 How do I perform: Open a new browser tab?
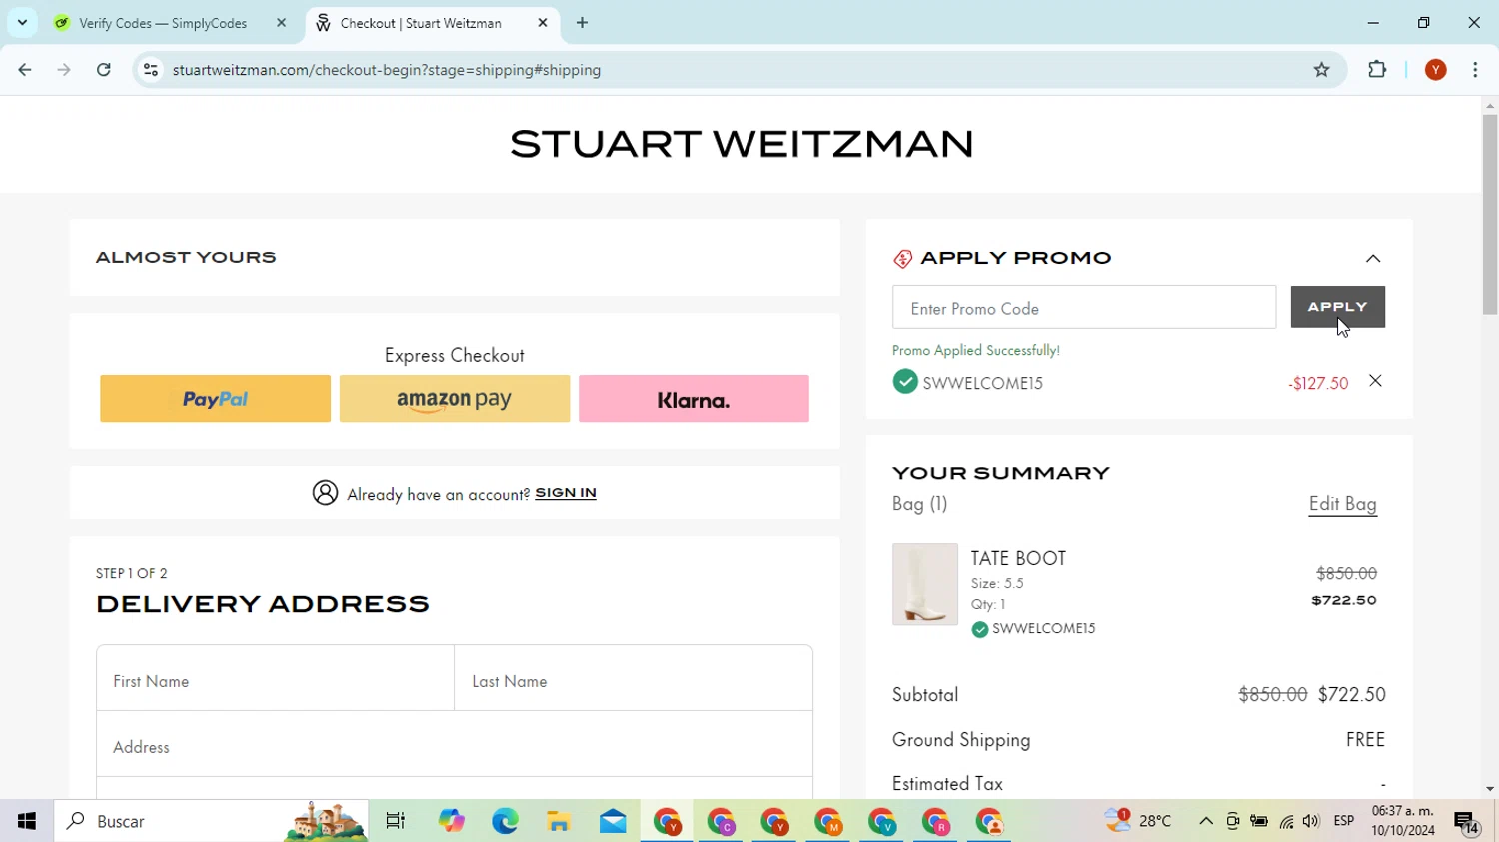pyautogui.click(x=583, y=23)
